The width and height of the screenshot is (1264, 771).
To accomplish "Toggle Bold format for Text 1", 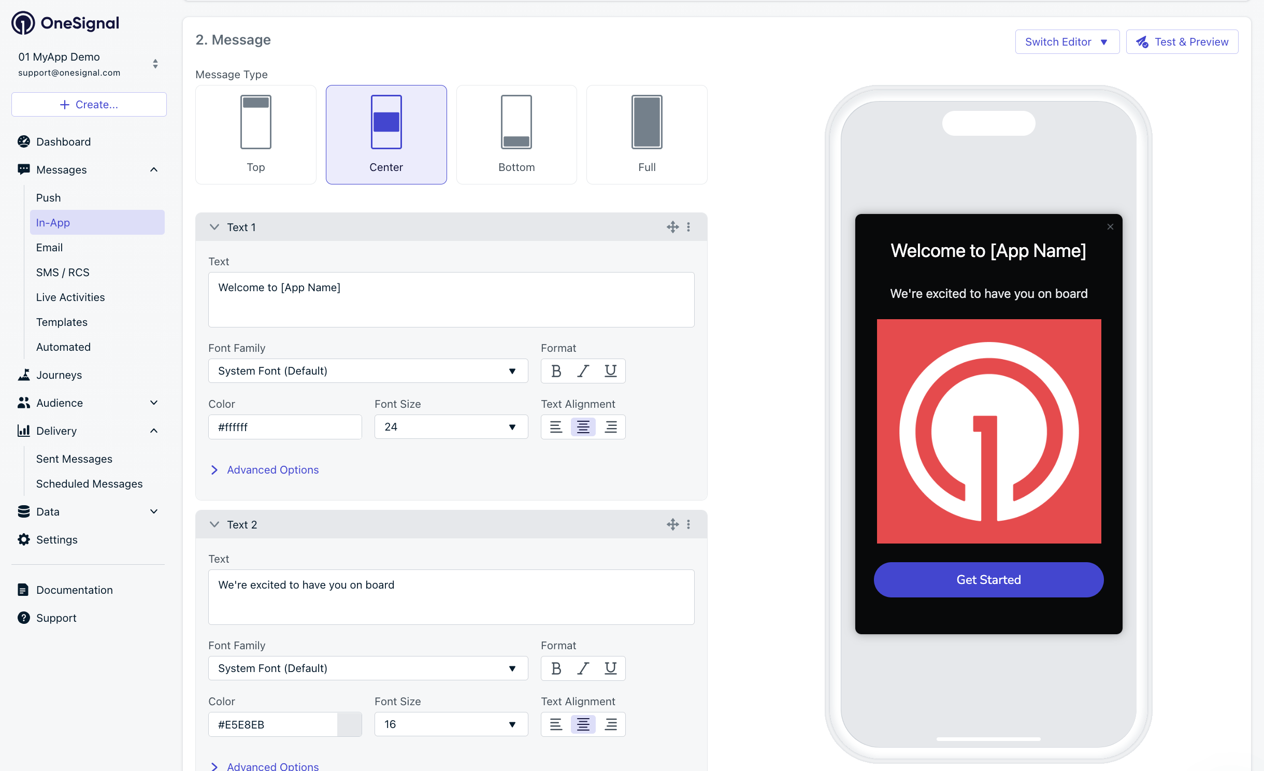I will (556, 371).
